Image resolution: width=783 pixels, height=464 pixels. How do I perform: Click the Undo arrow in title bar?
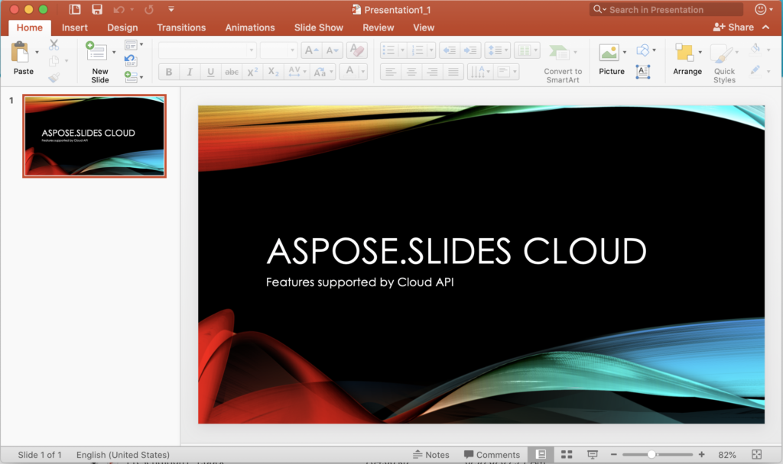click(x=119, y=9)
